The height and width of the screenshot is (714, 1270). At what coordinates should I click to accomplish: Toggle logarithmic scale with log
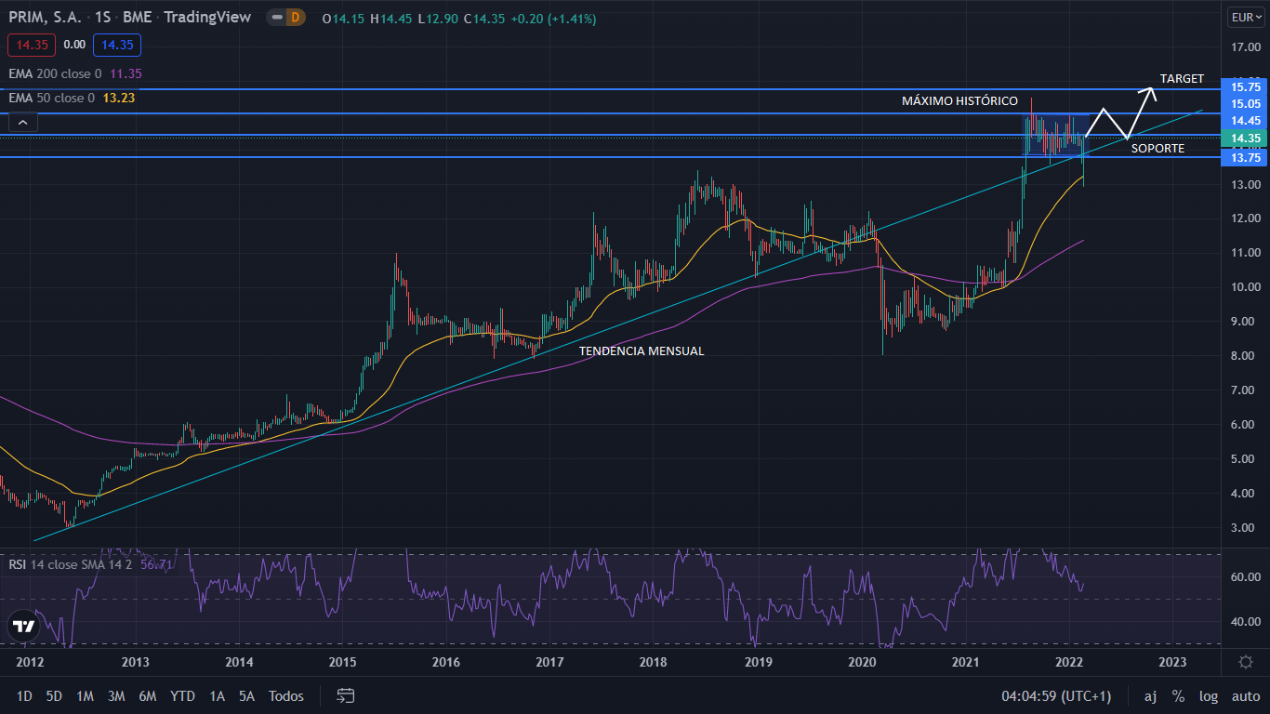coord(1208,695)
